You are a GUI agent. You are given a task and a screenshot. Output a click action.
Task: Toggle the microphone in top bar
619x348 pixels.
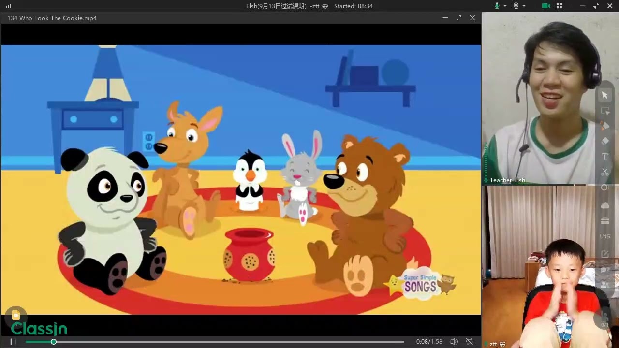tap(497, 6)
